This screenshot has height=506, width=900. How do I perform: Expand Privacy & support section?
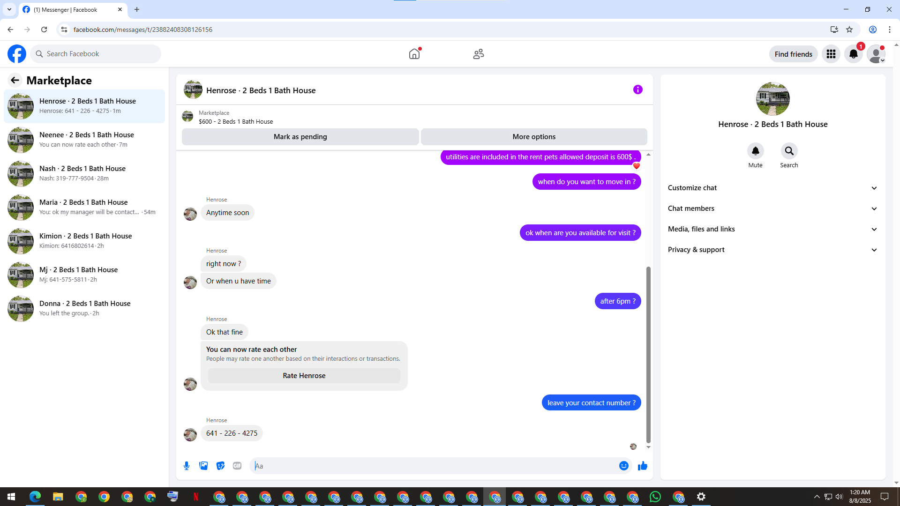(772, 250)
